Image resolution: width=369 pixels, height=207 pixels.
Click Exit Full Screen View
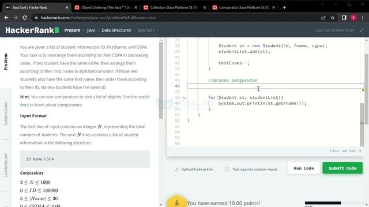334,30
